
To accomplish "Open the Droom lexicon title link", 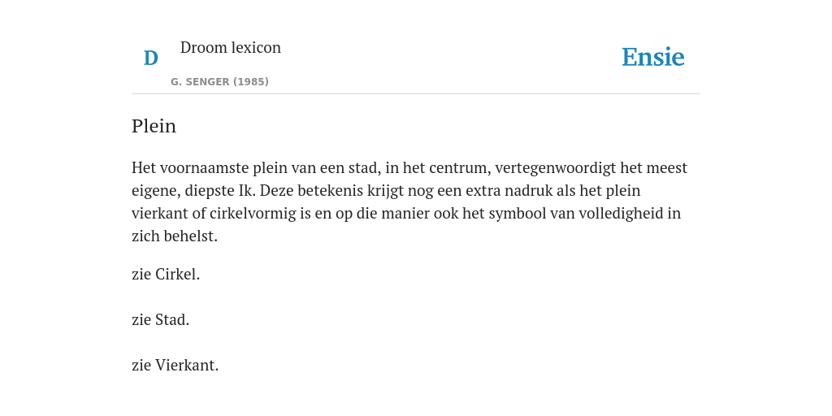I will [230, 48].
